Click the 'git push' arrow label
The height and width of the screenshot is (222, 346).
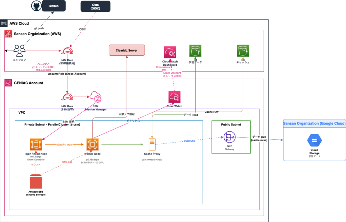point(39,28)
